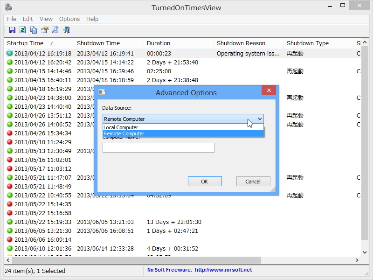This screenshot has width=373, height=280.
Task: Click the horizontal scrollbar right arrow
Action: (x=357, y=260)
